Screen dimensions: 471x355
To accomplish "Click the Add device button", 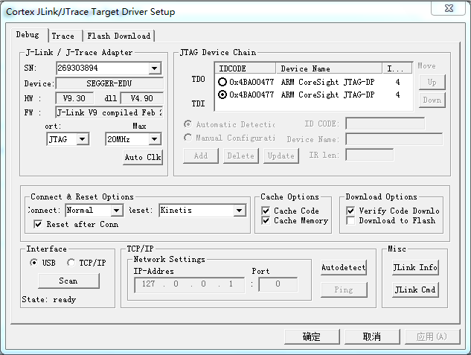I will 201,156.
